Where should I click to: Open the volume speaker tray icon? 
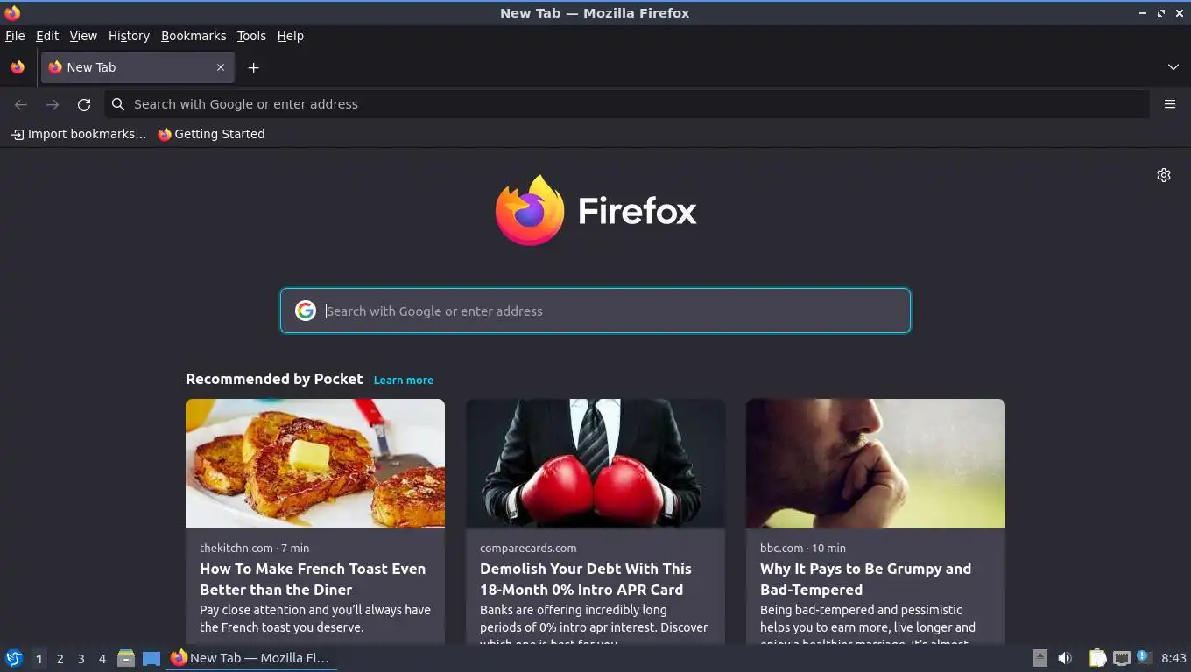(1065, 658)
